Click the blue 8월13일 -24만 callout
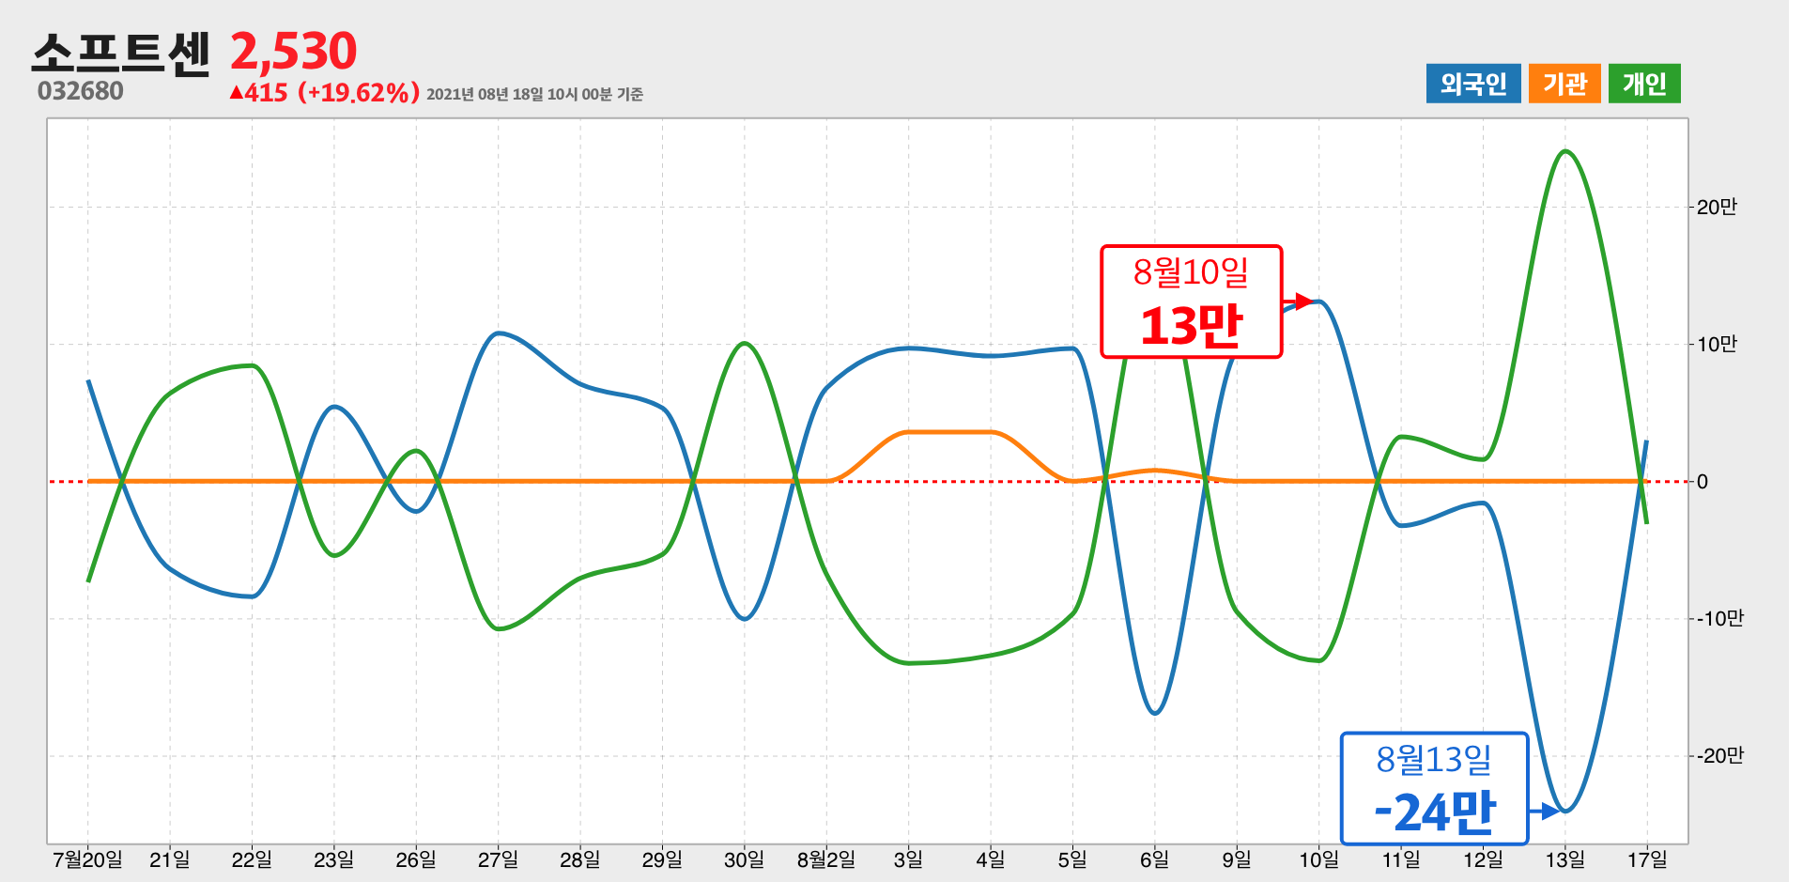1803x882 pixels. [x=1434, y=789]
